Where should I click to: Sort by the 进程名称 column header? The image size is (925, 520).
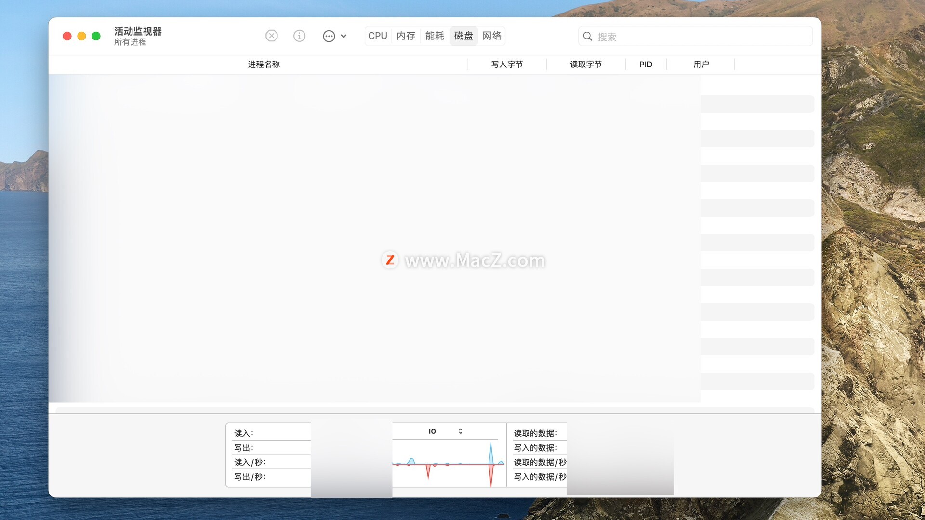[264, 65]
